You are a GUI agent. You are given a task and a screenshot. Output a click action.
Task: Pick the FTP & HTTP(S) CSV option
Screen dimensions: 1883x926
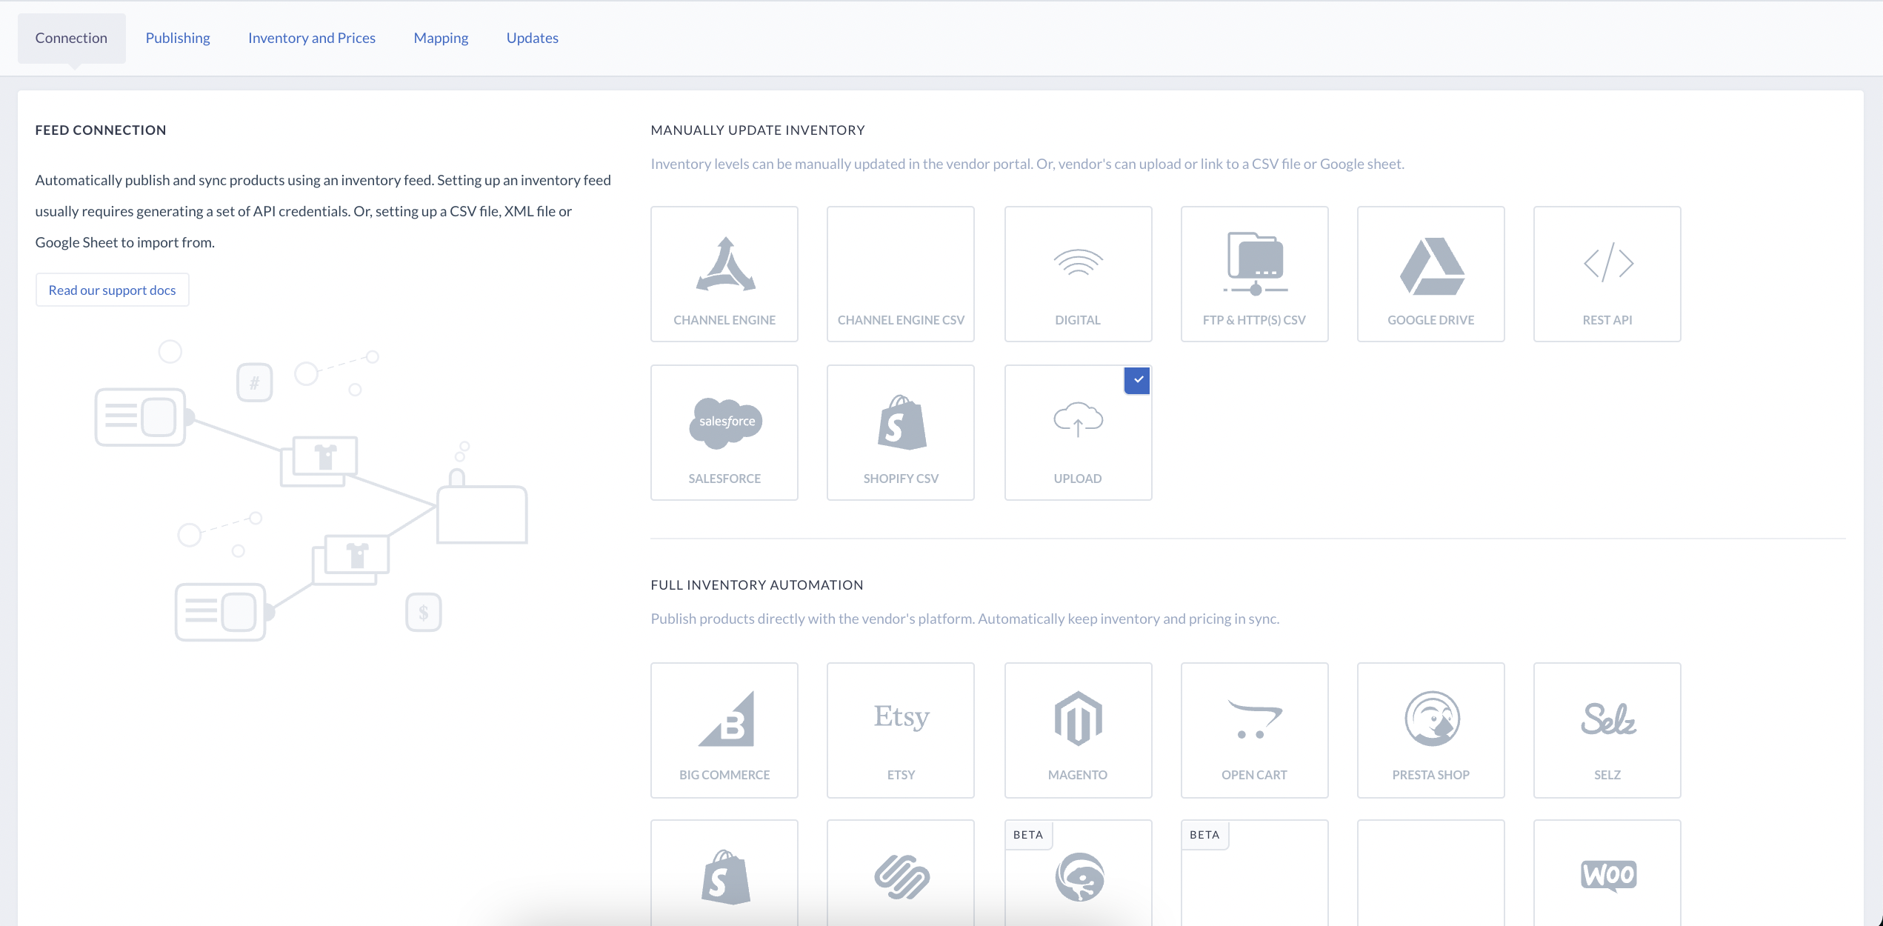(1254, 273)
